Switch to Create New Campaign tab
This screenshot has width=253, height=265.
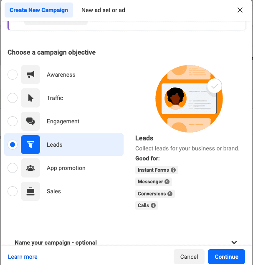pos(39,10)
